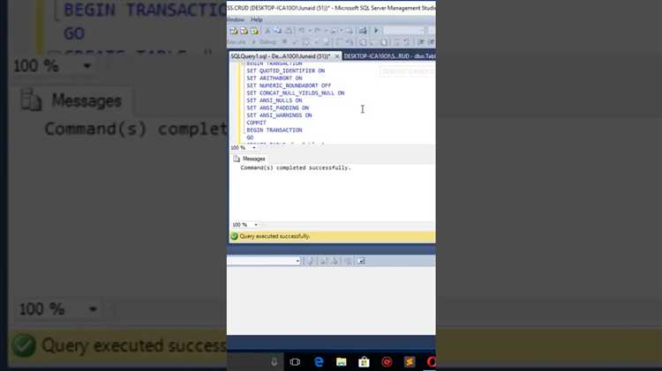This screenshot has width=662, height=371.
Task: Launch Microsoft Edge from the taskbar
Action: (319, 361)
